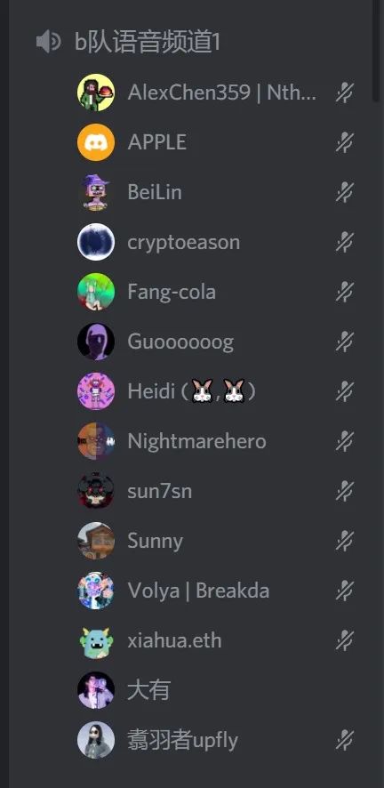Open APPLE's orange Discord avatar
Viewport: 384px width, 788px height.
pyautogui.click(x=96, y=142)
